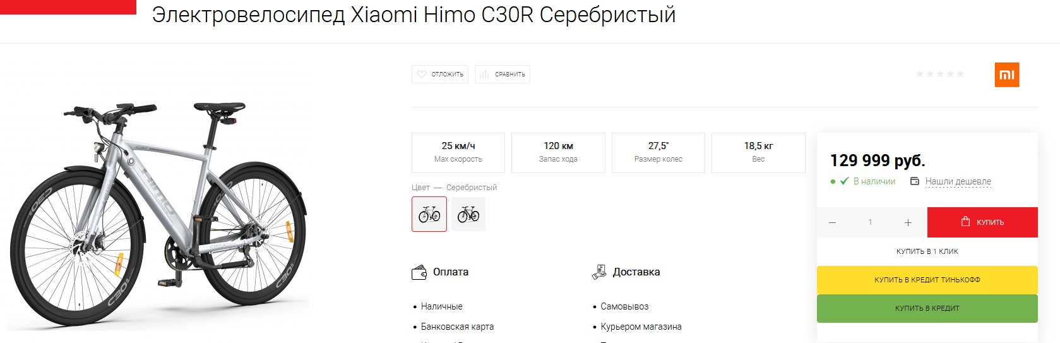
Task: Click the icon next to Нашли дешевле
Action: point(915,181)
